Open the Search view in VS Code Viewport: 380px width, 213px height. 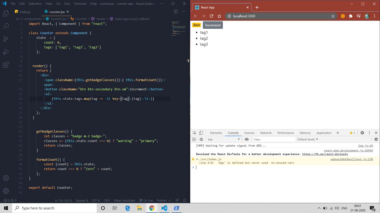[x=6, y=26]
